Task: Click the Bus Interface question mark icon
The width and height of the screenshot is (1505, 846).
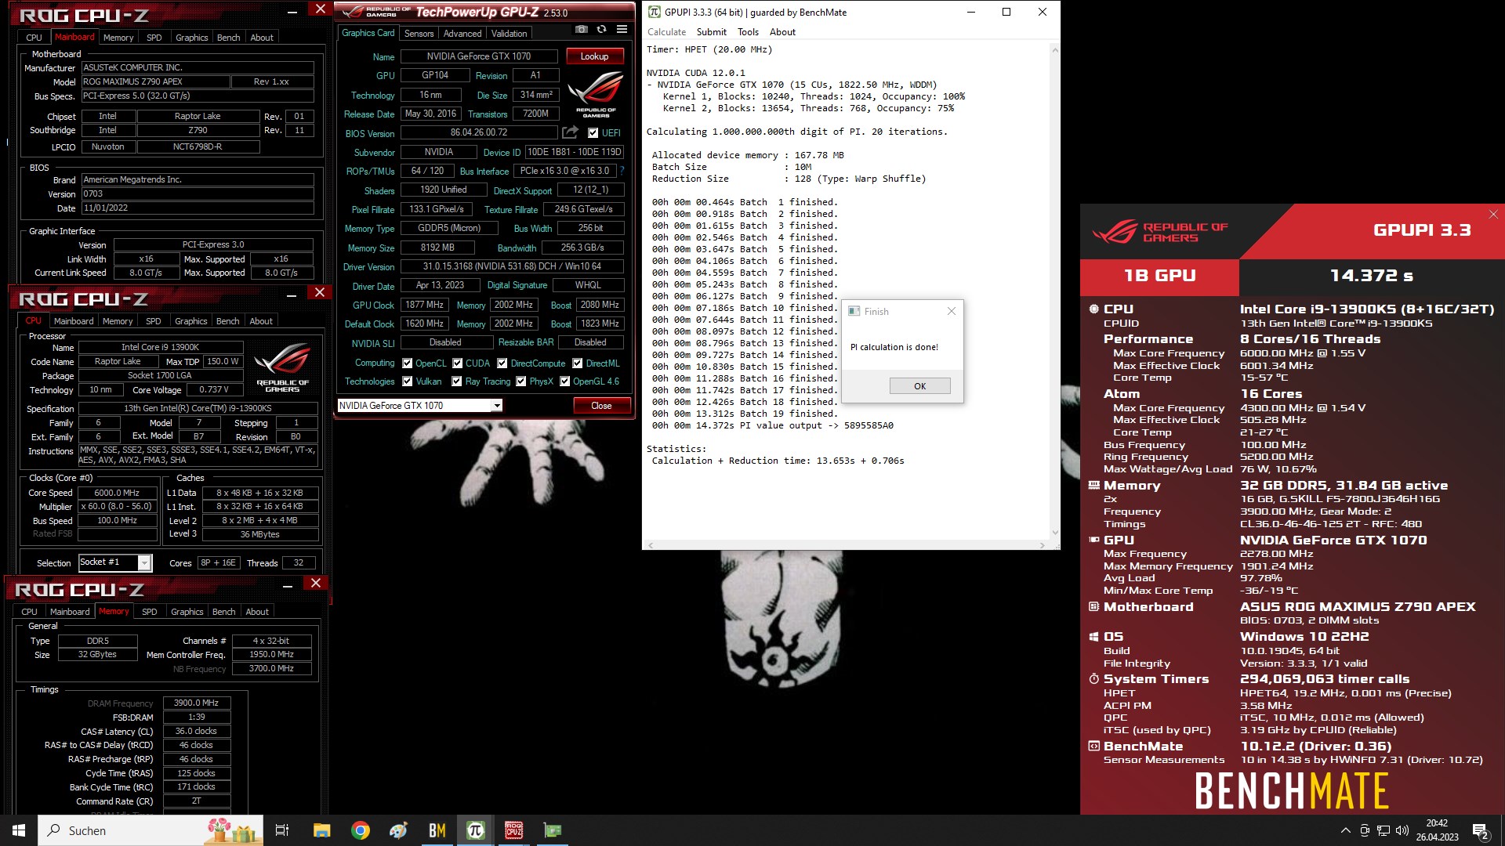Action: pyautogui.click(x=622, y=171)
